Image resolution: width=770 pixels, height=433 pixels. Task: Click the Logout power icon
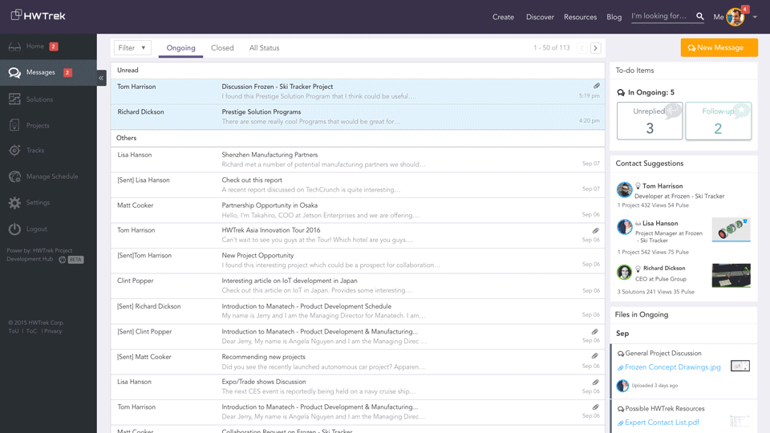tap(14, 229)
